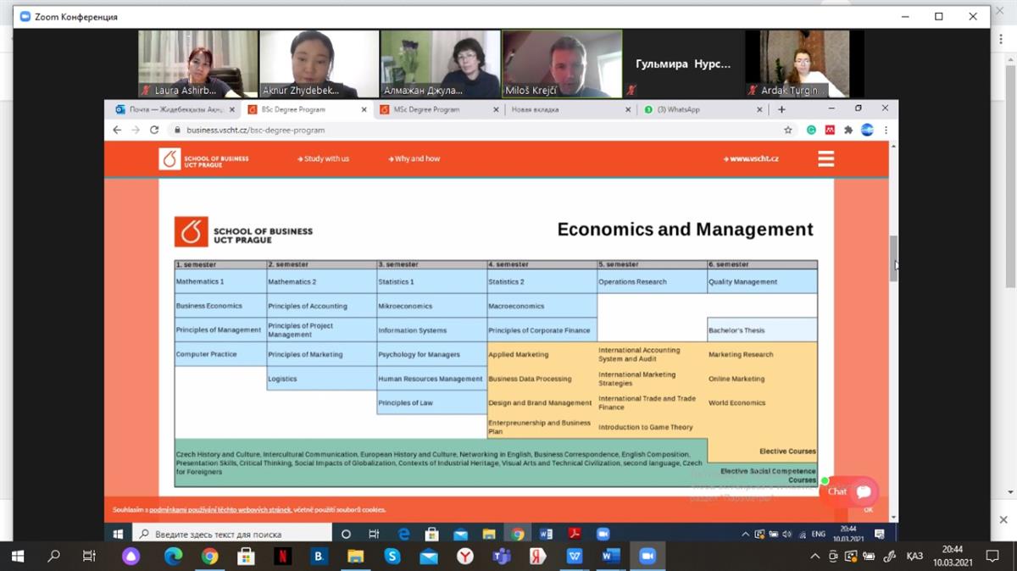1017x571 pixels.
Task: Open the Chrome extensions puzzle icon
Action: point(847,130)
